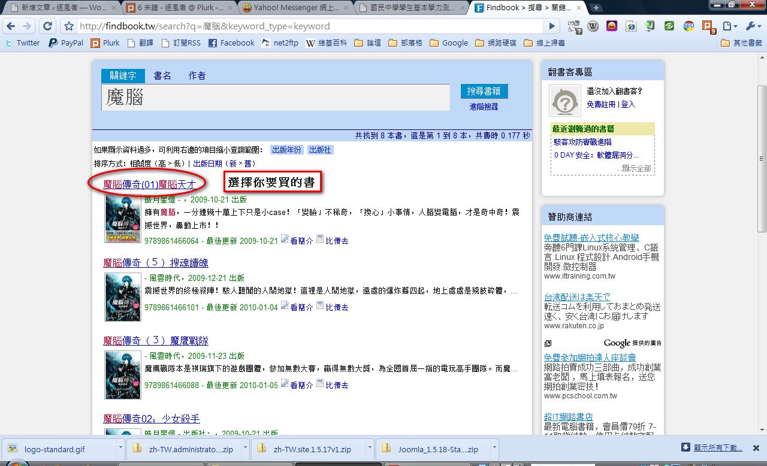Viewport: 767px width, 466px height.
Task: Click ...顯示全部 under recently viewed books
Action: pos(634,168)
